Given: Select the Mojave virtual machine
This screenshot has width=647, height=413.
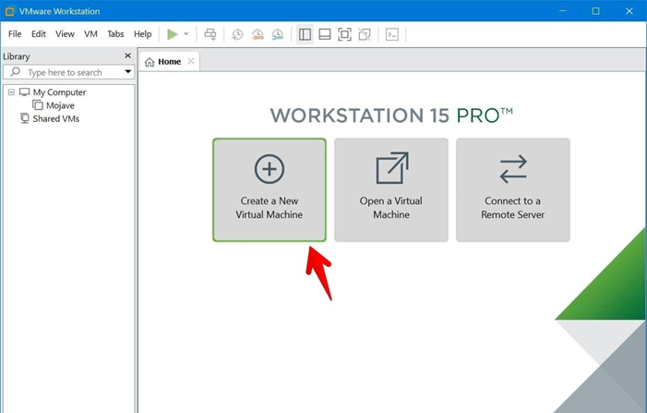Looking at the screenshot, I should (x=60, y=105).
